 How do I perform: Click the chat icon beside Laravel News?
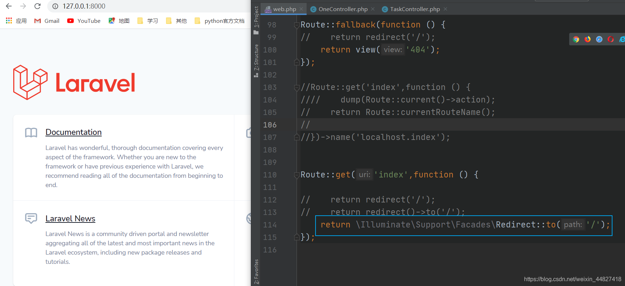pyautogui.click(x=31, y=218)
